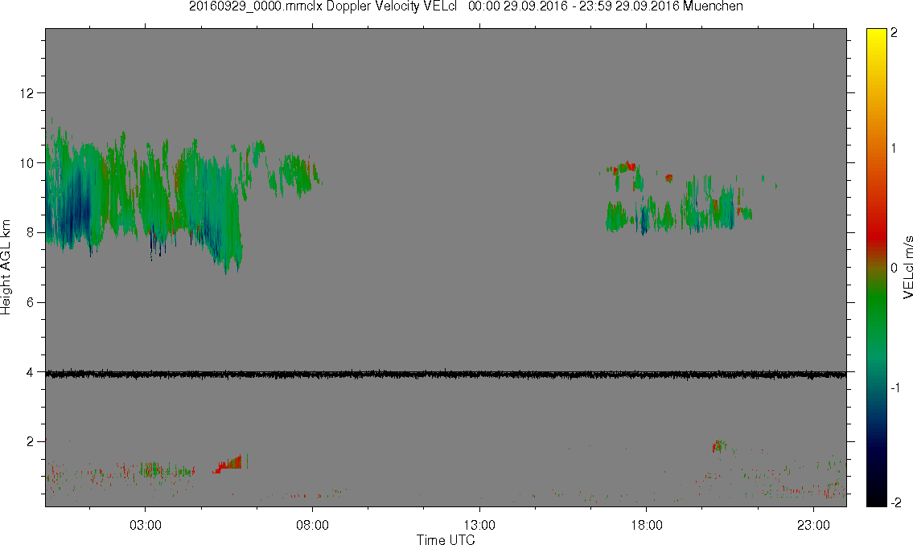
Task: Click the height axis label 6
Action: point(31,302)
